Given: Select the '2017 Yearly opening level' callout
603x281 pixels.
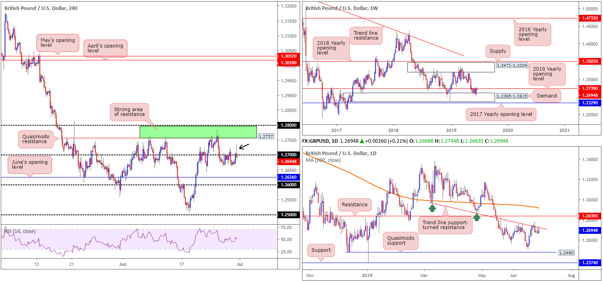Looking at the screenshot, I should pyautogui.click(x=501, y=114).
